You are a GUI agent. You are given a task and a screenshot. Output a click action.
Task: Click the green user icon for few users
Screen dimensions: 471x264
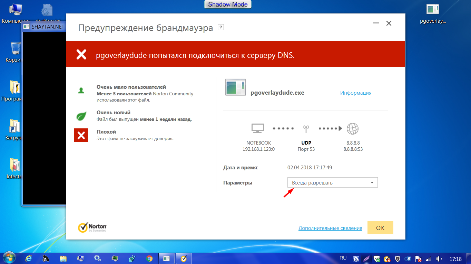click(81, 91)
